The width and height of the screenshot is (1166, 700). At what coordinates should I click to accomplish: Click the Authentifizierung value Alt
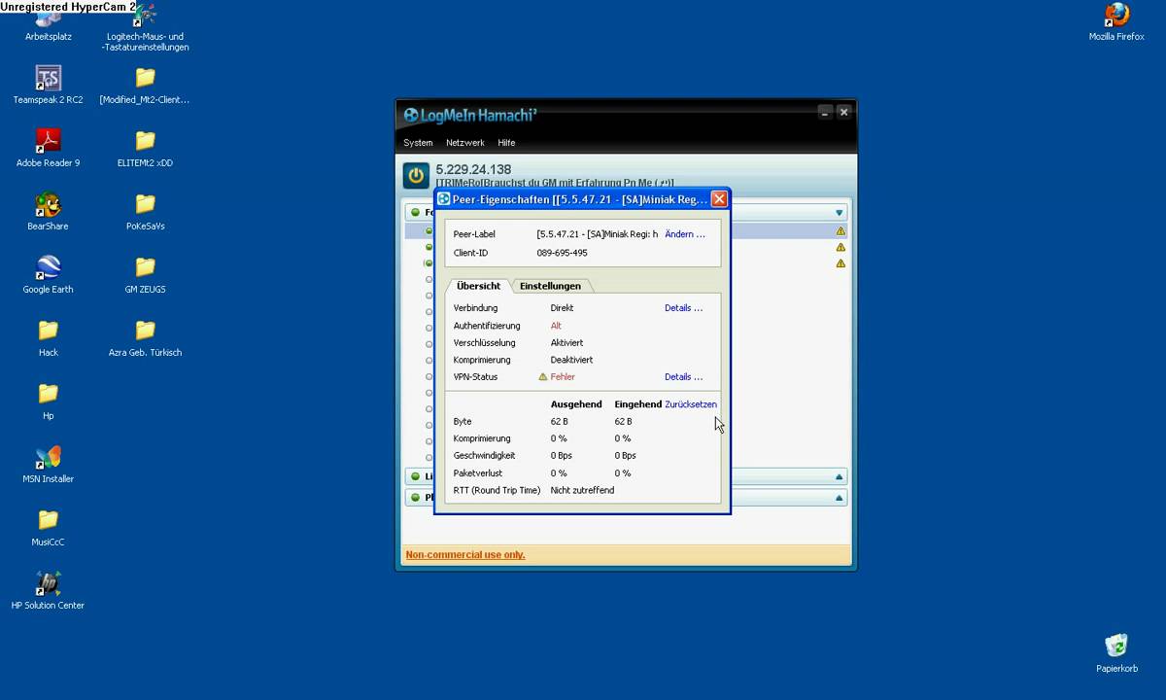point(556,326)
